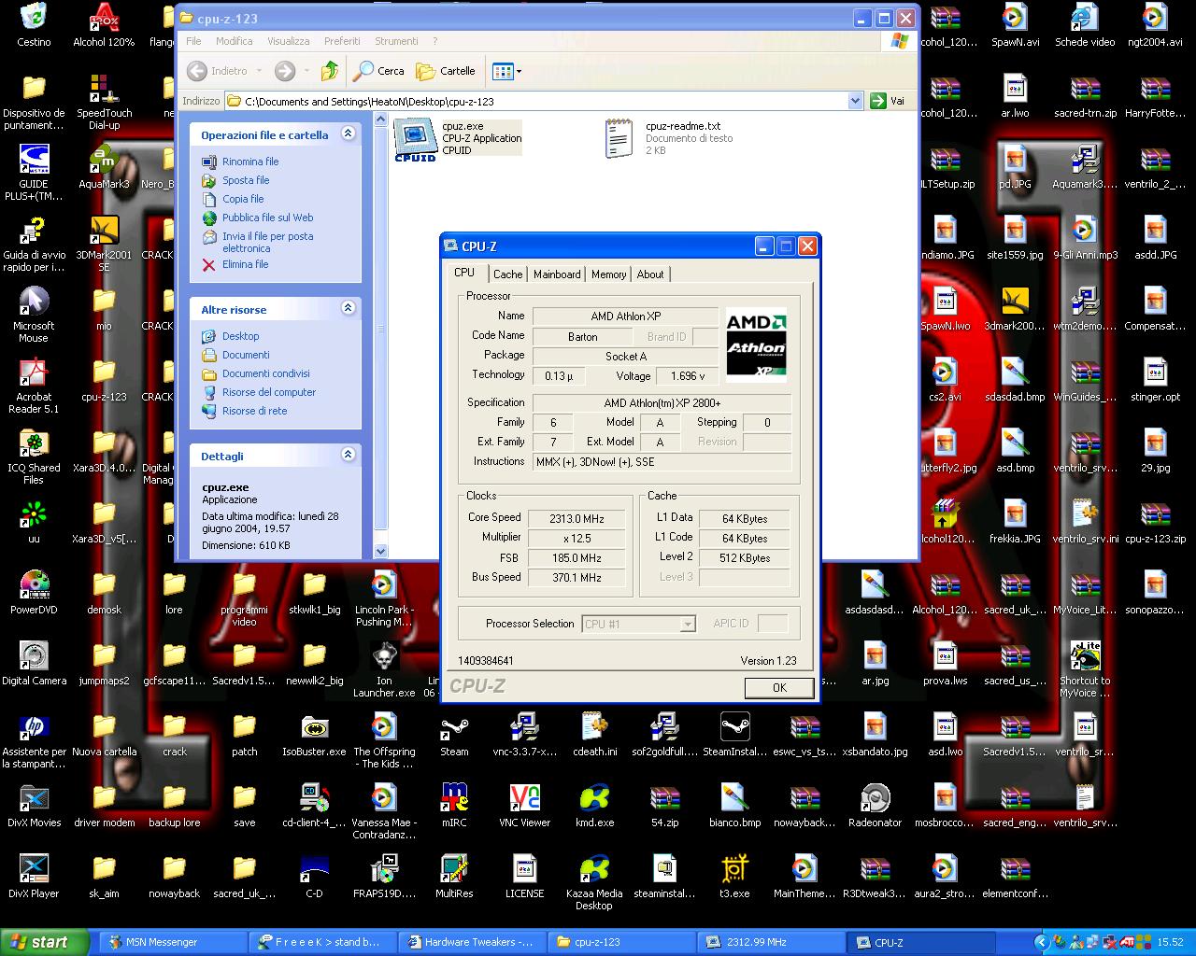Open the Ion Launcher.exe desktop icon
The height and width of the screenshot is (956, 1196).
pyautogui.click(x=384, y=670)
